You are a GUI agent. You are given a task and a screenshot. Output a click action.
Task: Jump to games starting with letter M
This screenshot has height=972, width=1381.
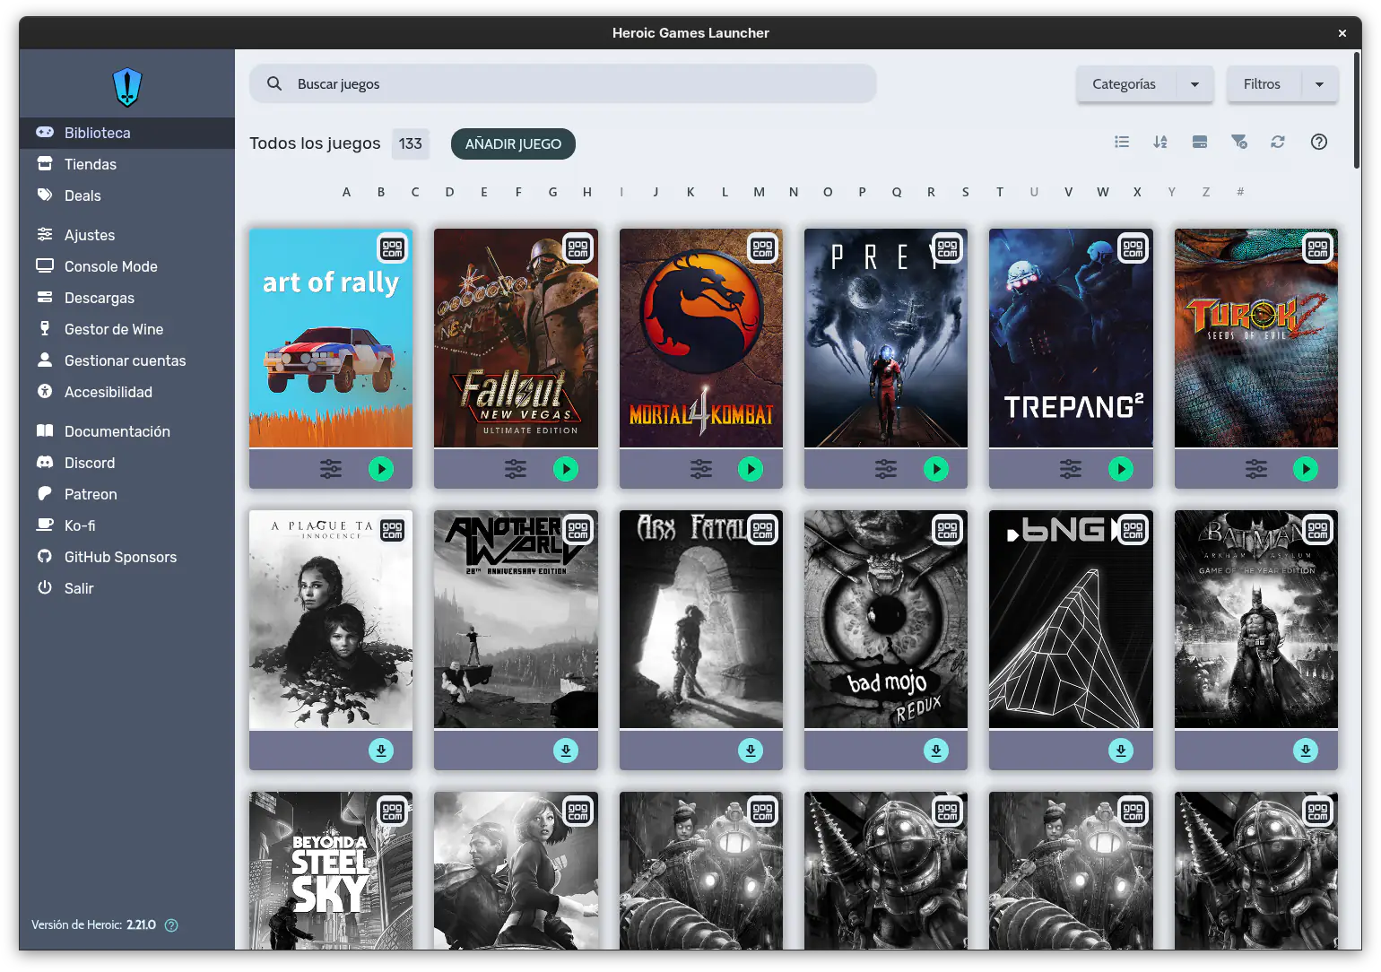click(x=759, y=192)
